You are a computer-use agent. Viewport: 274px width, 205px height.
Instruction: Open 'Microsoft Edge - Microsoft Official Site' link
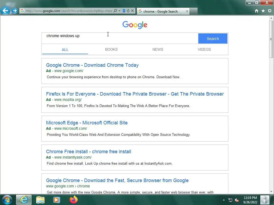(x=87, y=123)
